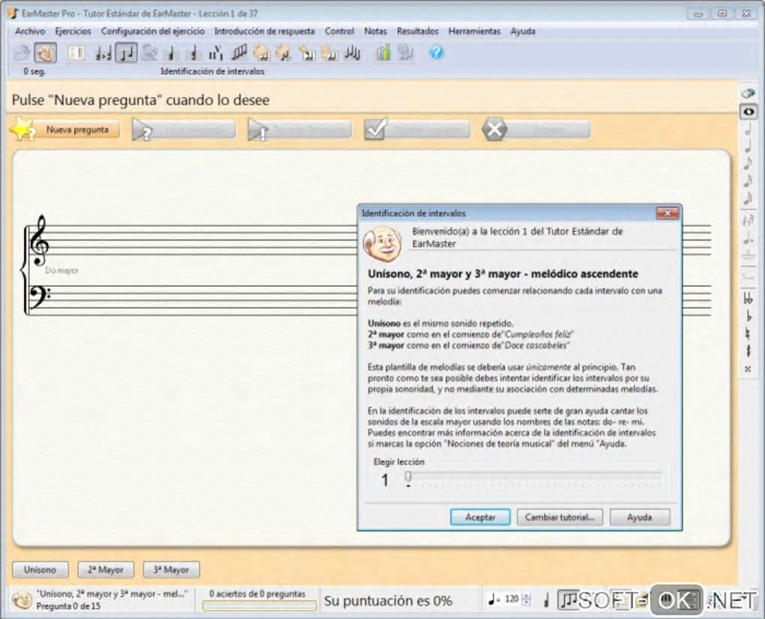This screenshot has width=765, height=619.
Task: Click the "0 seg." timer label
Action: point(34,71)
